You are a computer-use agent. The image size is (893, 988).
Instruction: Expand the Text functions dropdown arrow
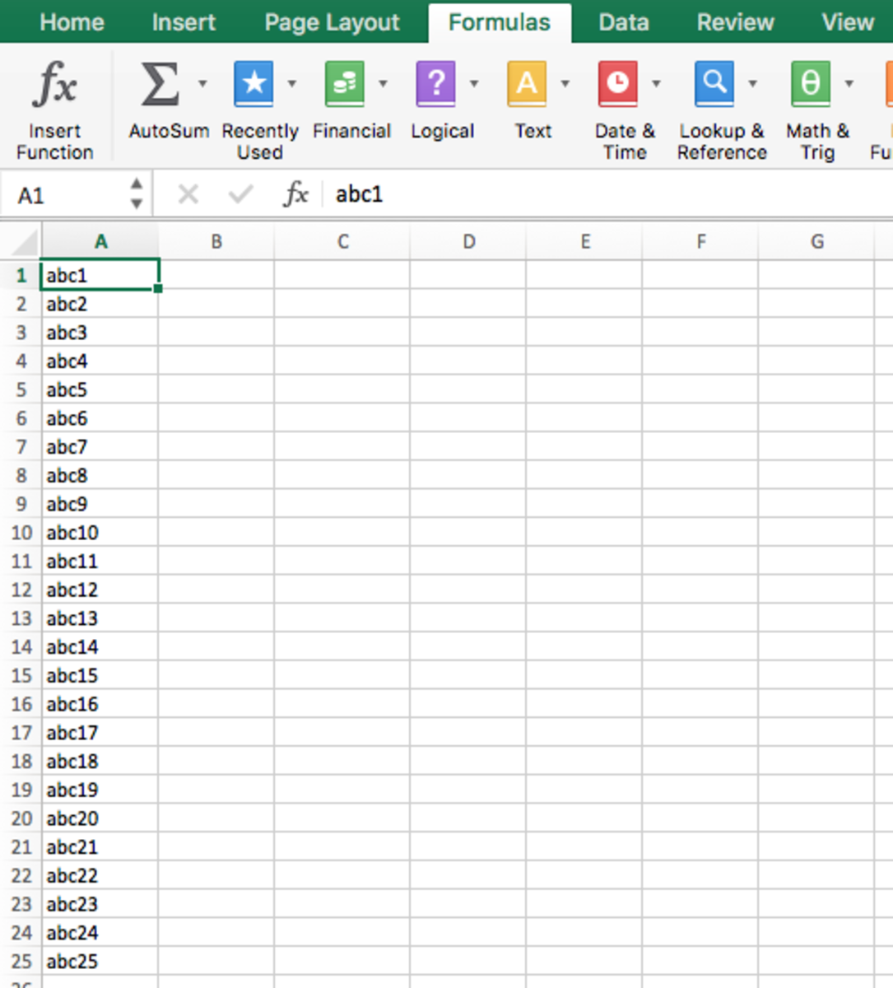point(565,83)
